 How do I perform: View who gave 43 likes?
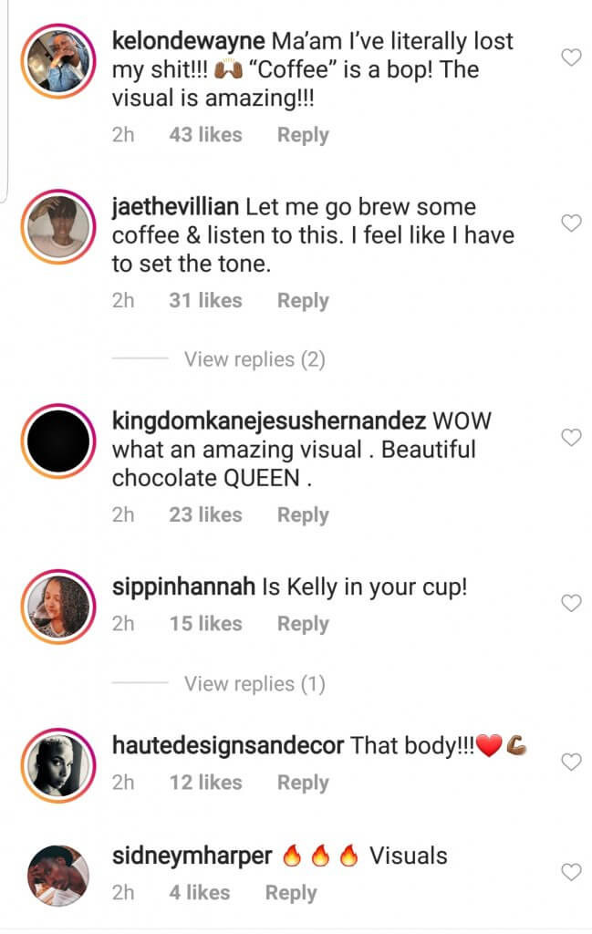pos(205,135)
